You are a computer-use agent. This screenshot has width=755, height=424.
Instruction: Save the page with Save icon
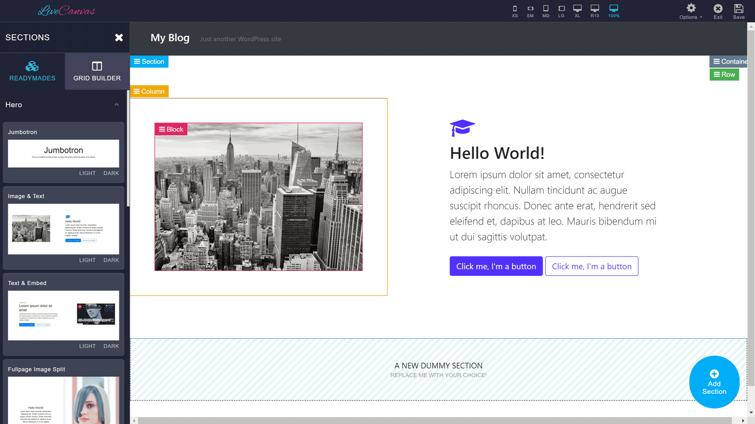739,11
